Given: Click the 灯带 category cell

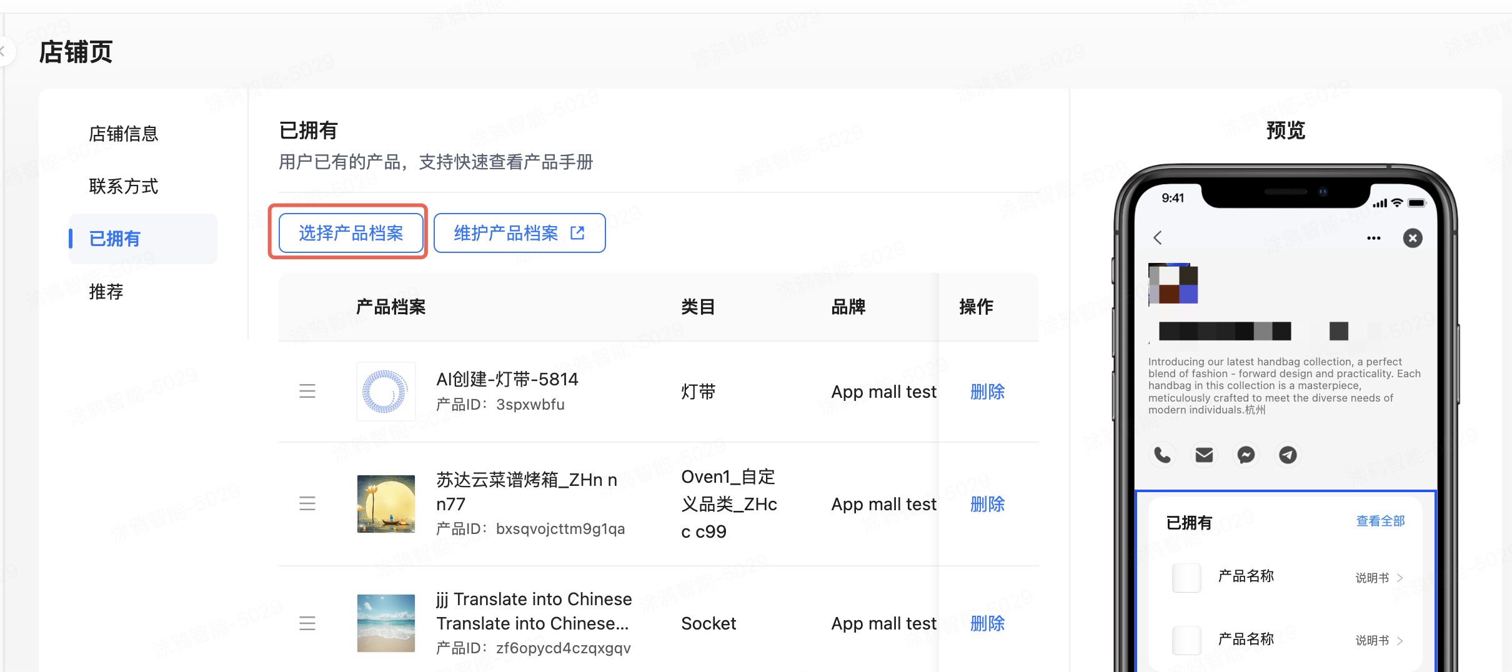Looking at the screenshot, I should tap(698, 392).
